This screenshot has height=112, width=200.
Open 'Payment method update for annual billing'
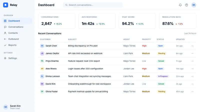click(88, 92)
